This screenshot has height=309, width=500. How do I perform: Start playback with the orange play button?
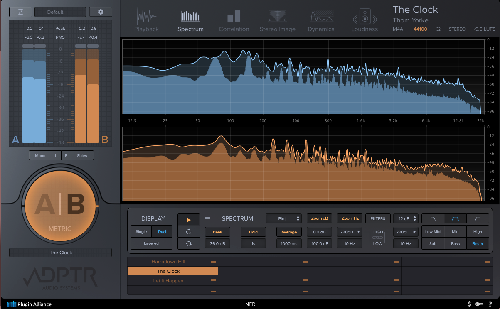tap(189, 220)
